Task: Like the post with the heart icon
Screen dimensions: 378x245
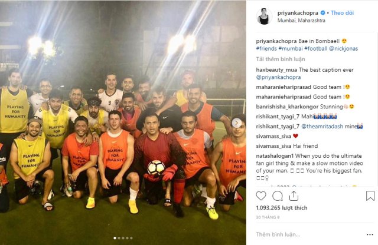Action: tap(261, 196)
